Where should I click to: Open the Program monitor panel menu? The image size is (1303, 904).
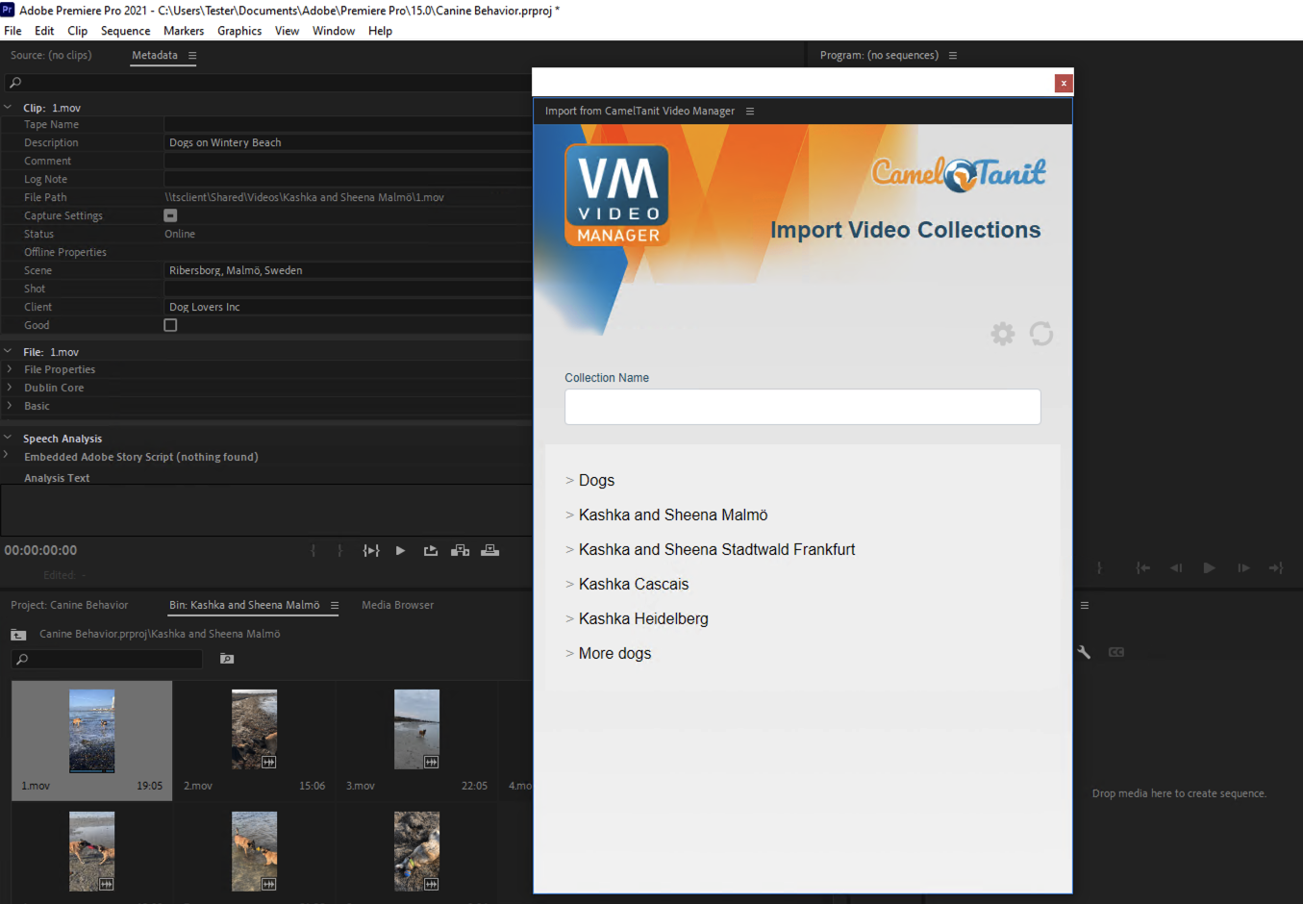coord(953,56)
